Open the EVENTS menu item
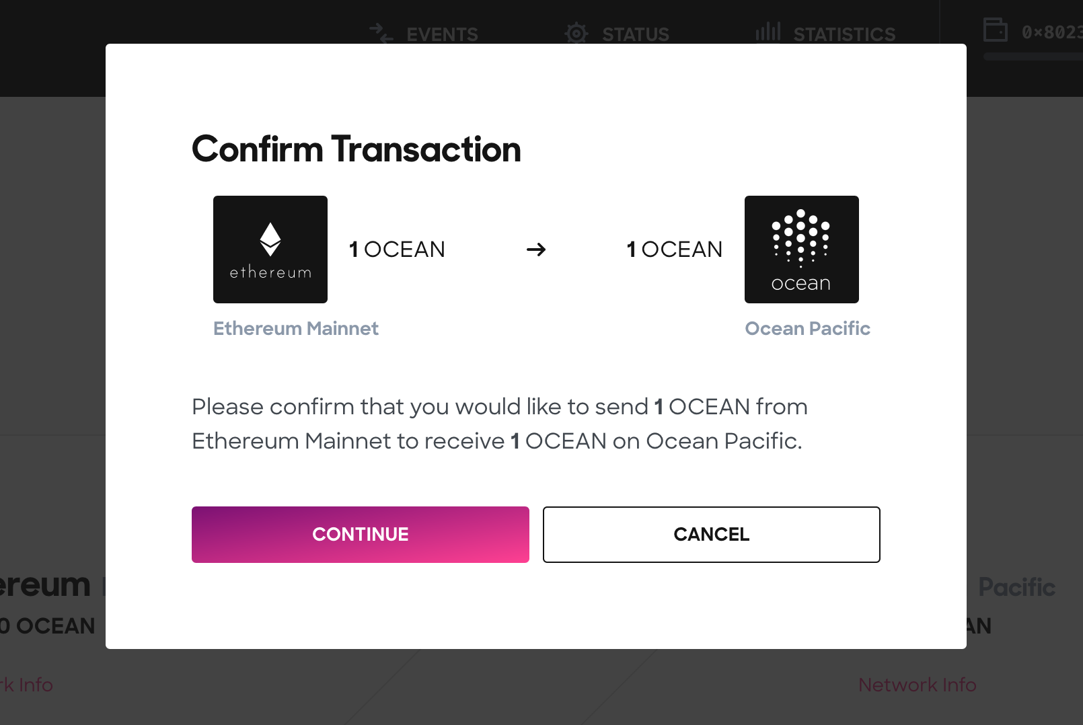 tap(442, 34)
